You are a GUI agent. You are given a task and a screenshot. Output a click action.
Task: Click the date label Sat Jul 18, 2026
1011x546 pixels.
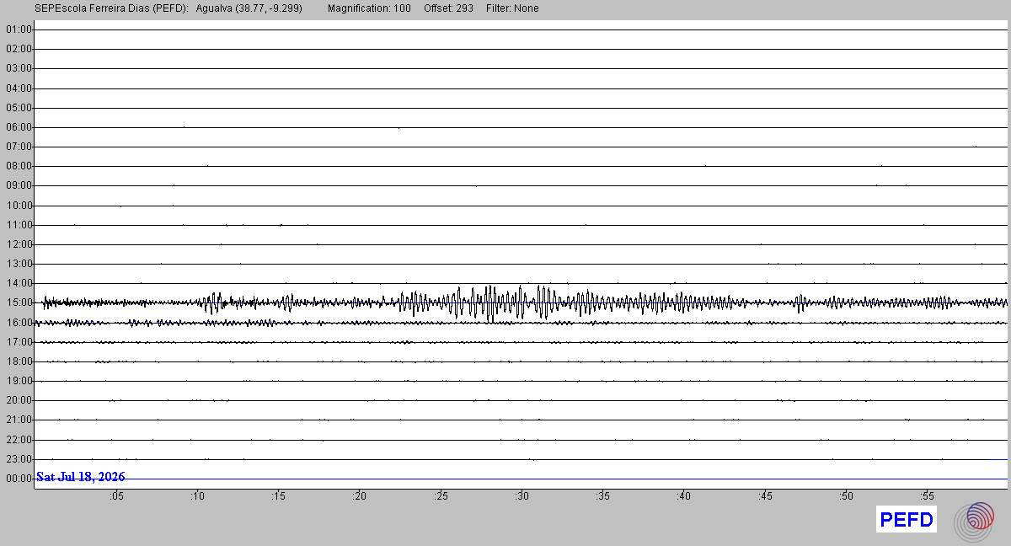[x=80, y=477]
